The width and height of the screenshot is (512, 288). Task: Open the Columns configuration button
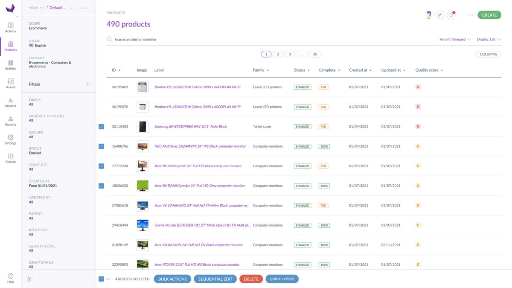coord(489,54)
